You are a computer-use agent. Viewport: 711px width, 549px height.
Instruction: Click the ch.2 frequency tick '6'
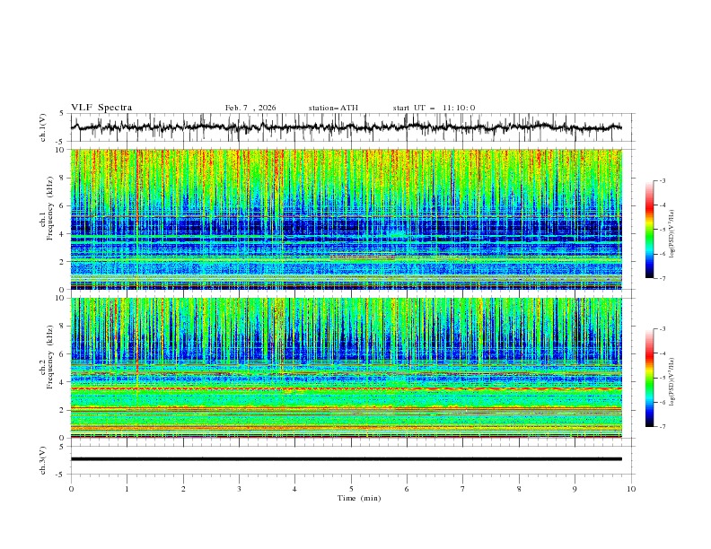point(63,354)
